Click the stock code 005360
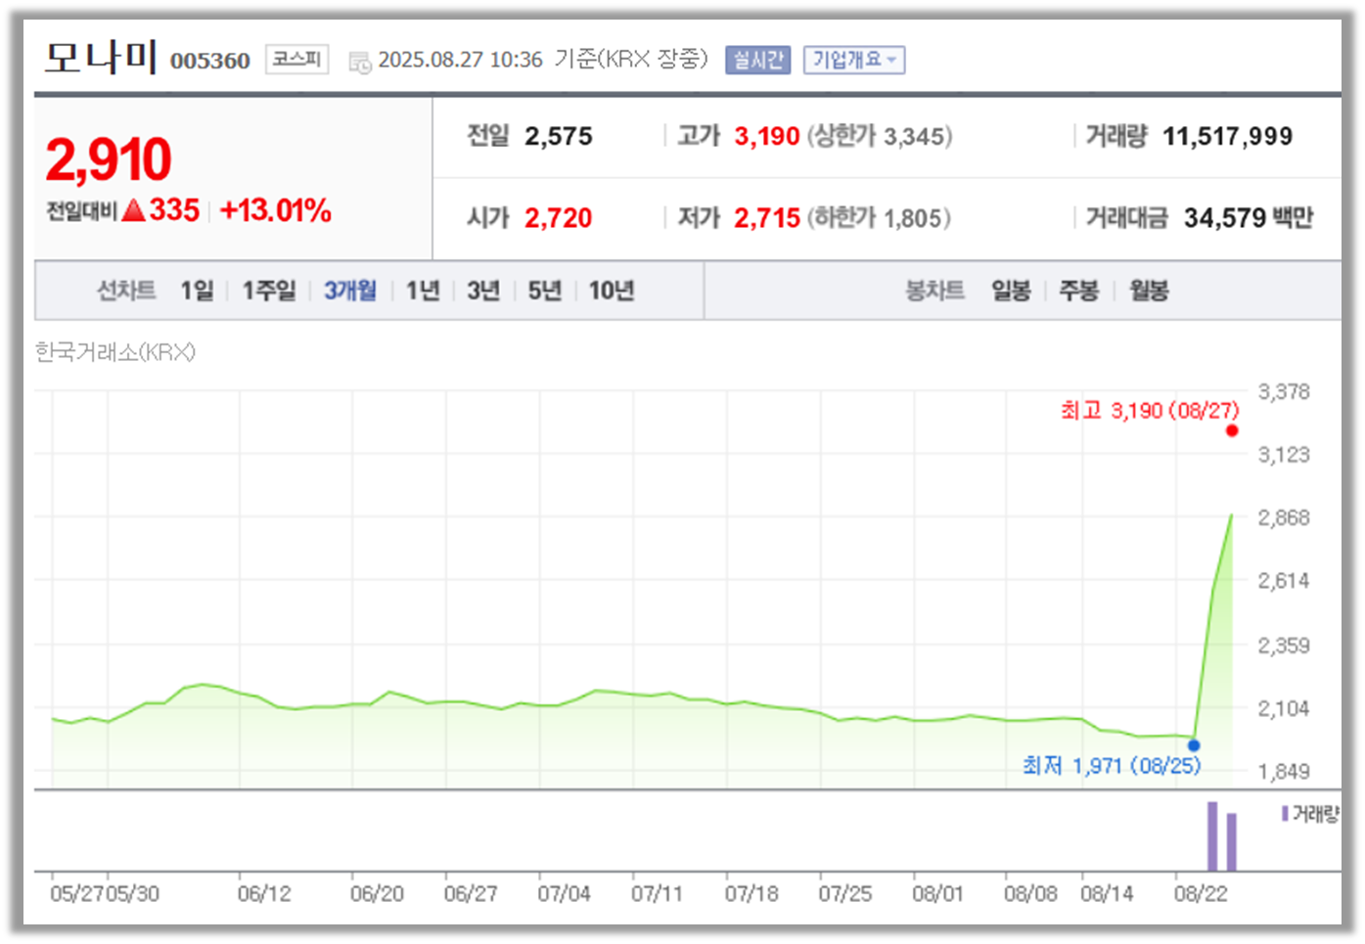 (210, 61)
